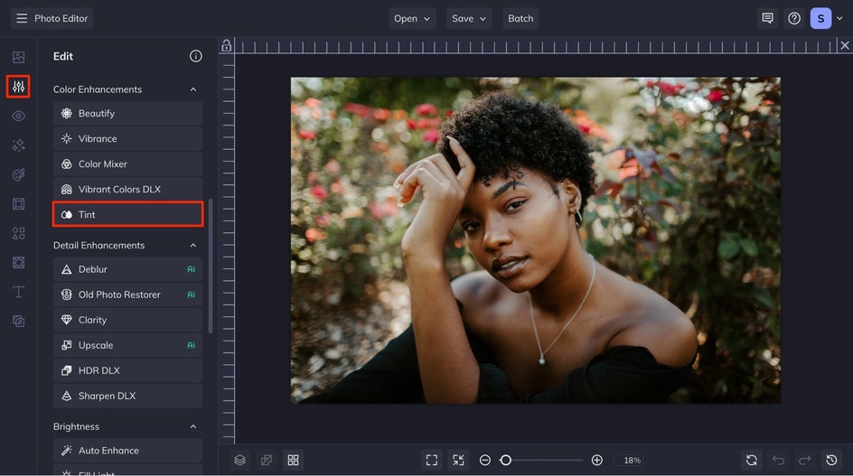Click the purple S account avatar
Screen dimensions: 853x476
tap(820, 18)
